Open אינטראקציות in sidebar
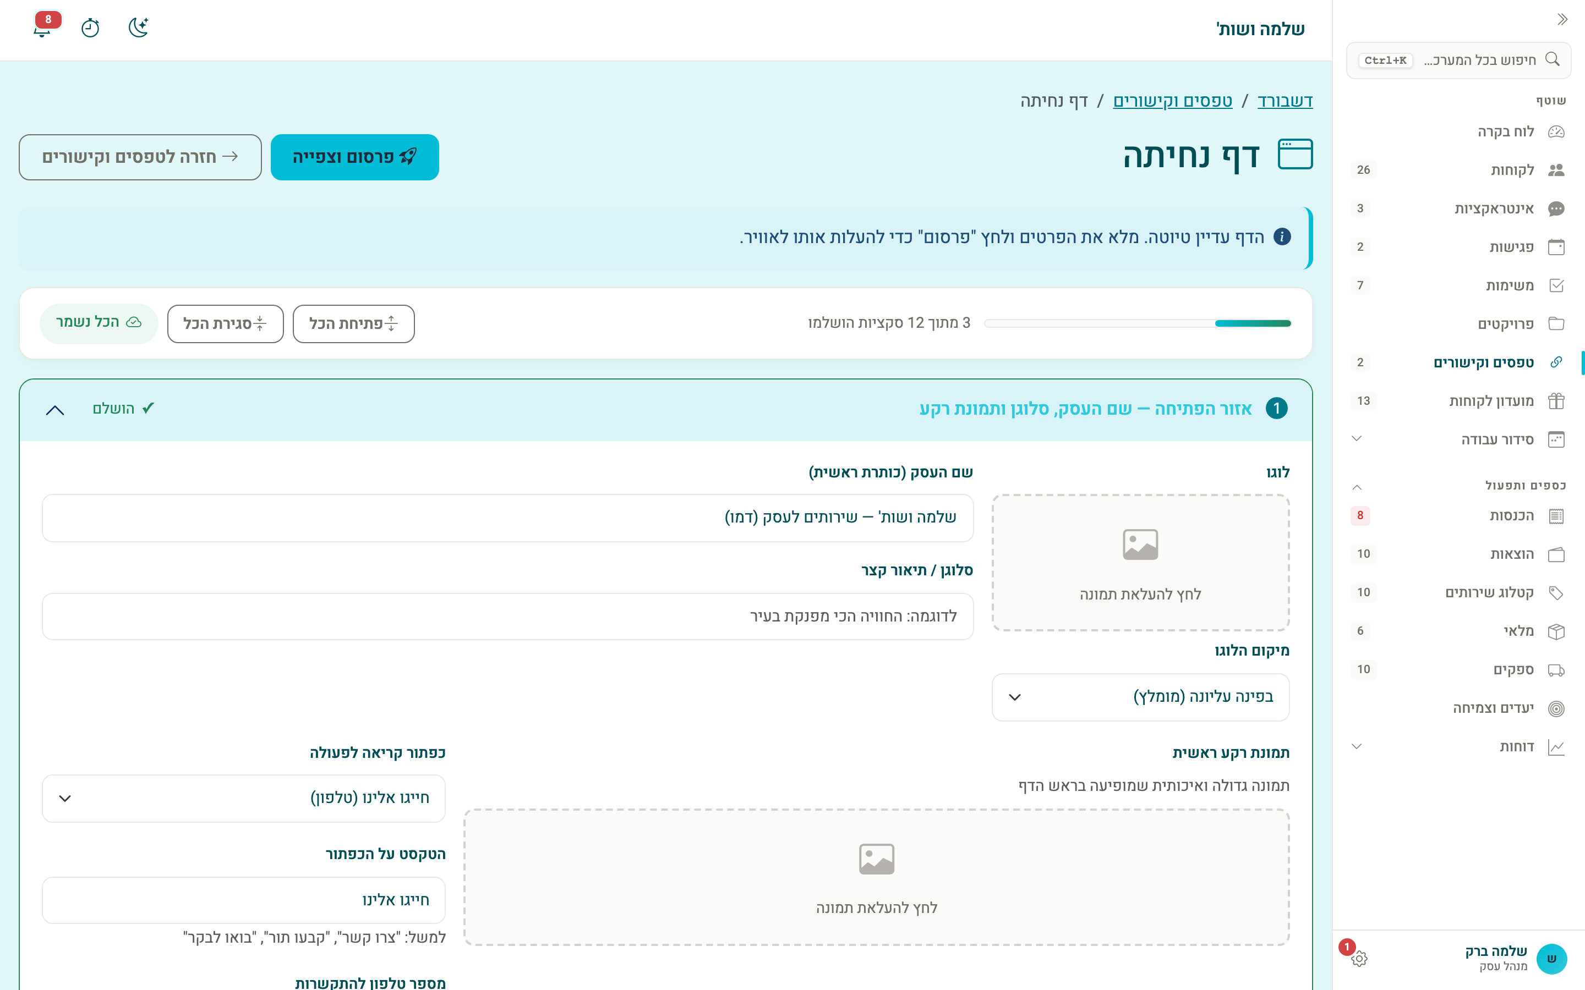This screenshot has width=1585, height=990. [1458, 209]
